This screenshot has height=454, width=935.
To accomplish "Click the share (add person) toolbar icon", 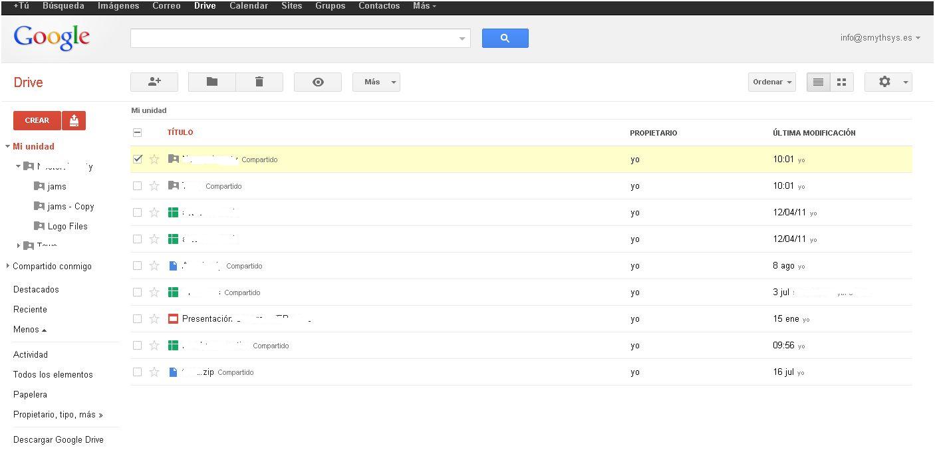I will click(x=154, y=82).
